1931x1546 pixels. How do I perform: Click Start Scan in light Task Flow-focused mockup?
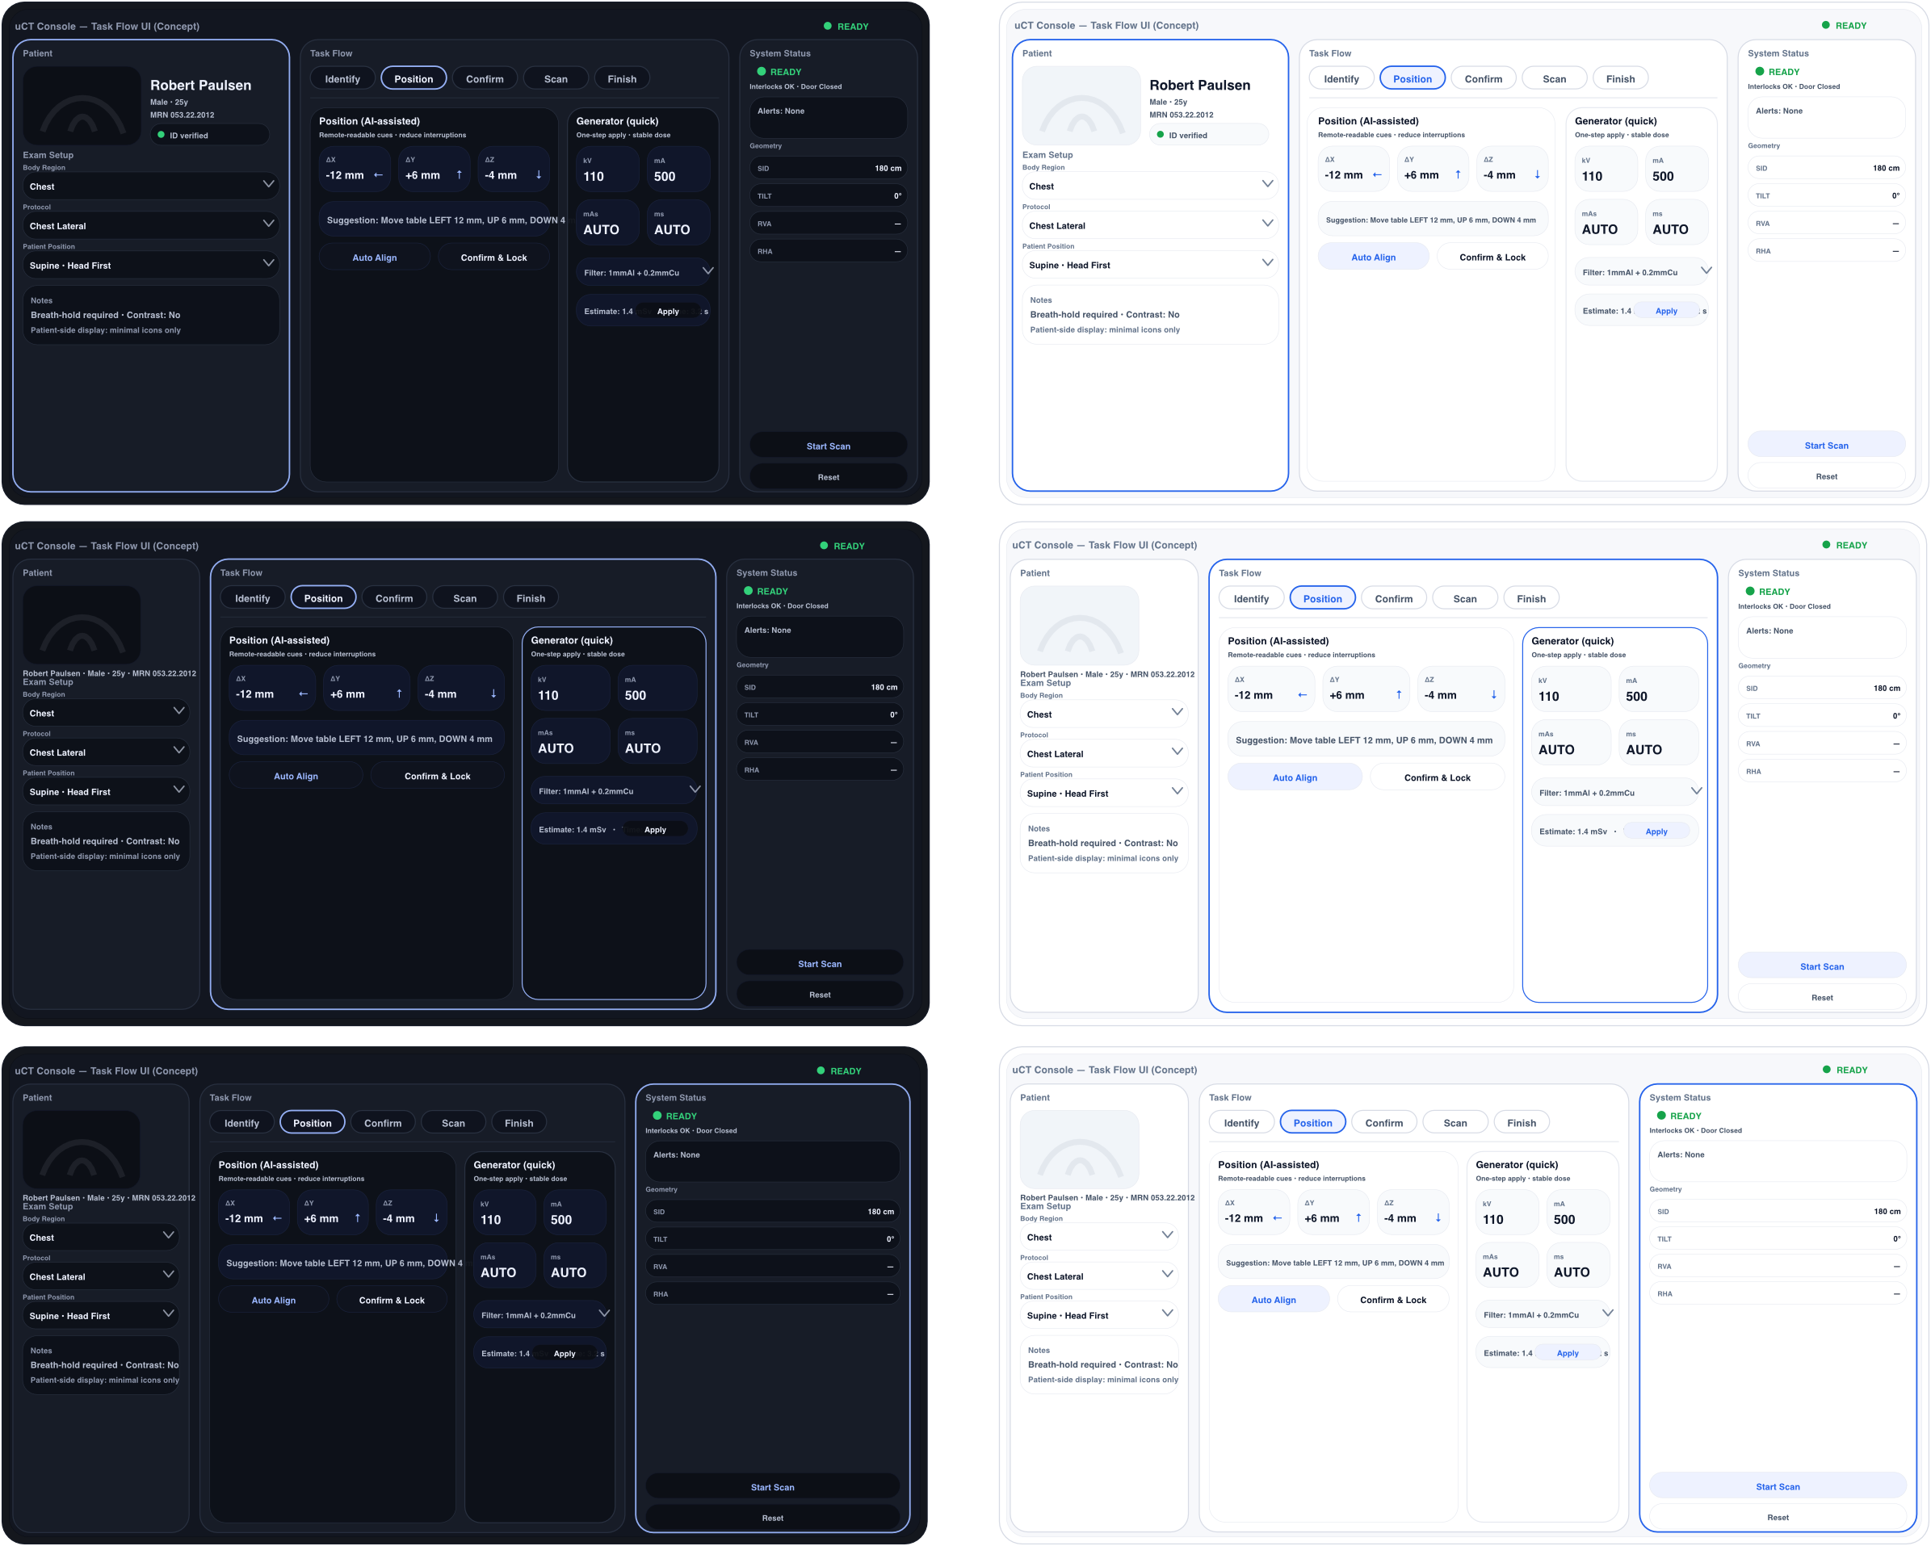[1822, 967]
